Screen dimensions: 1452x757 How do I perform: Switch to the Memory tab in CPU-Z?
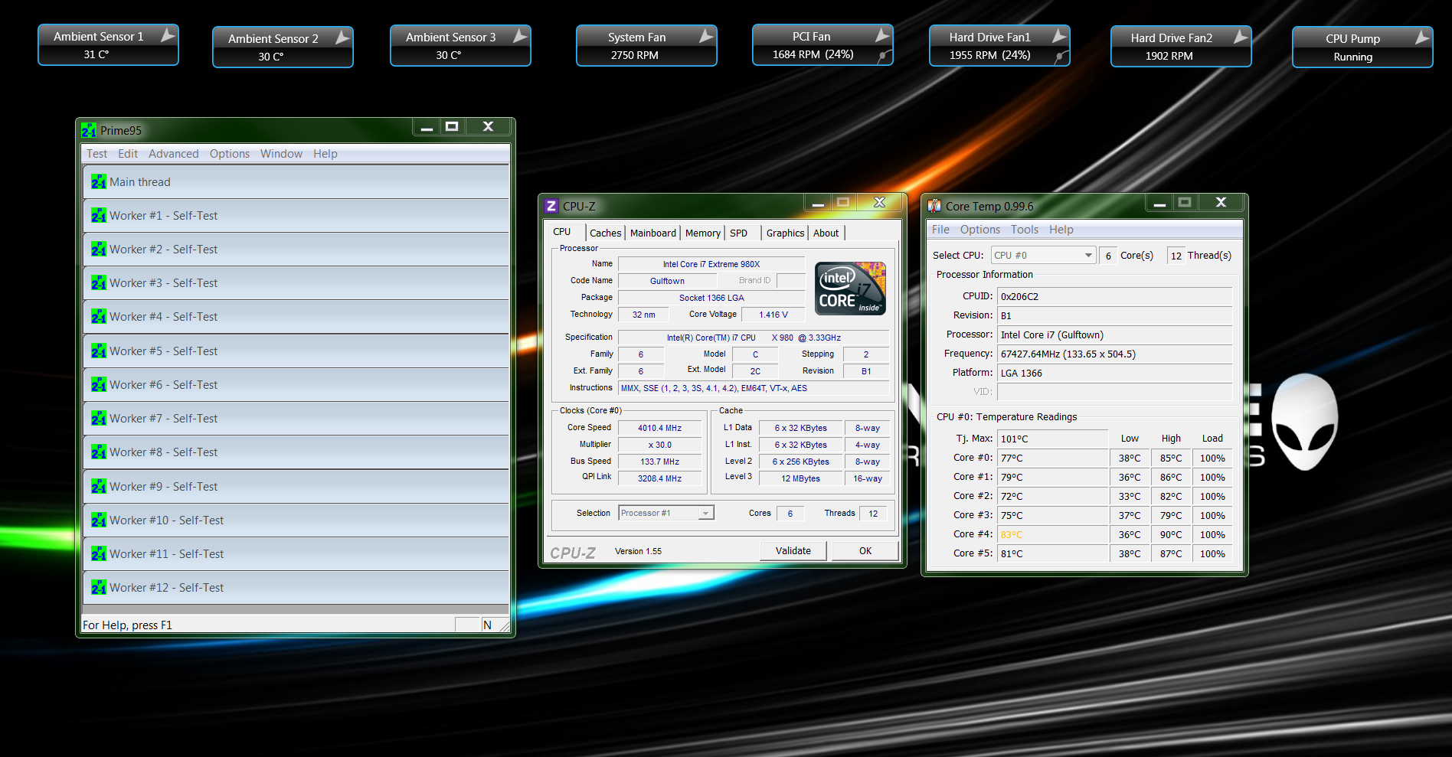click(703, 233)
